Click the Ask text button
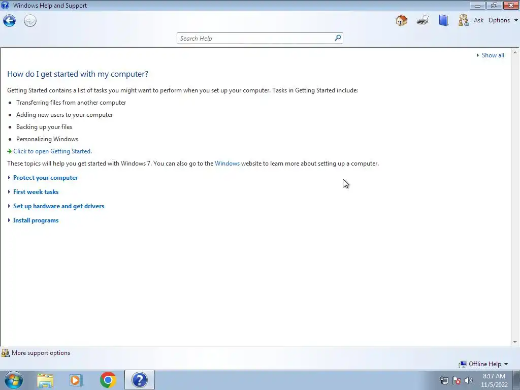Viewport: 520px width, 390px height. [478, 20]
